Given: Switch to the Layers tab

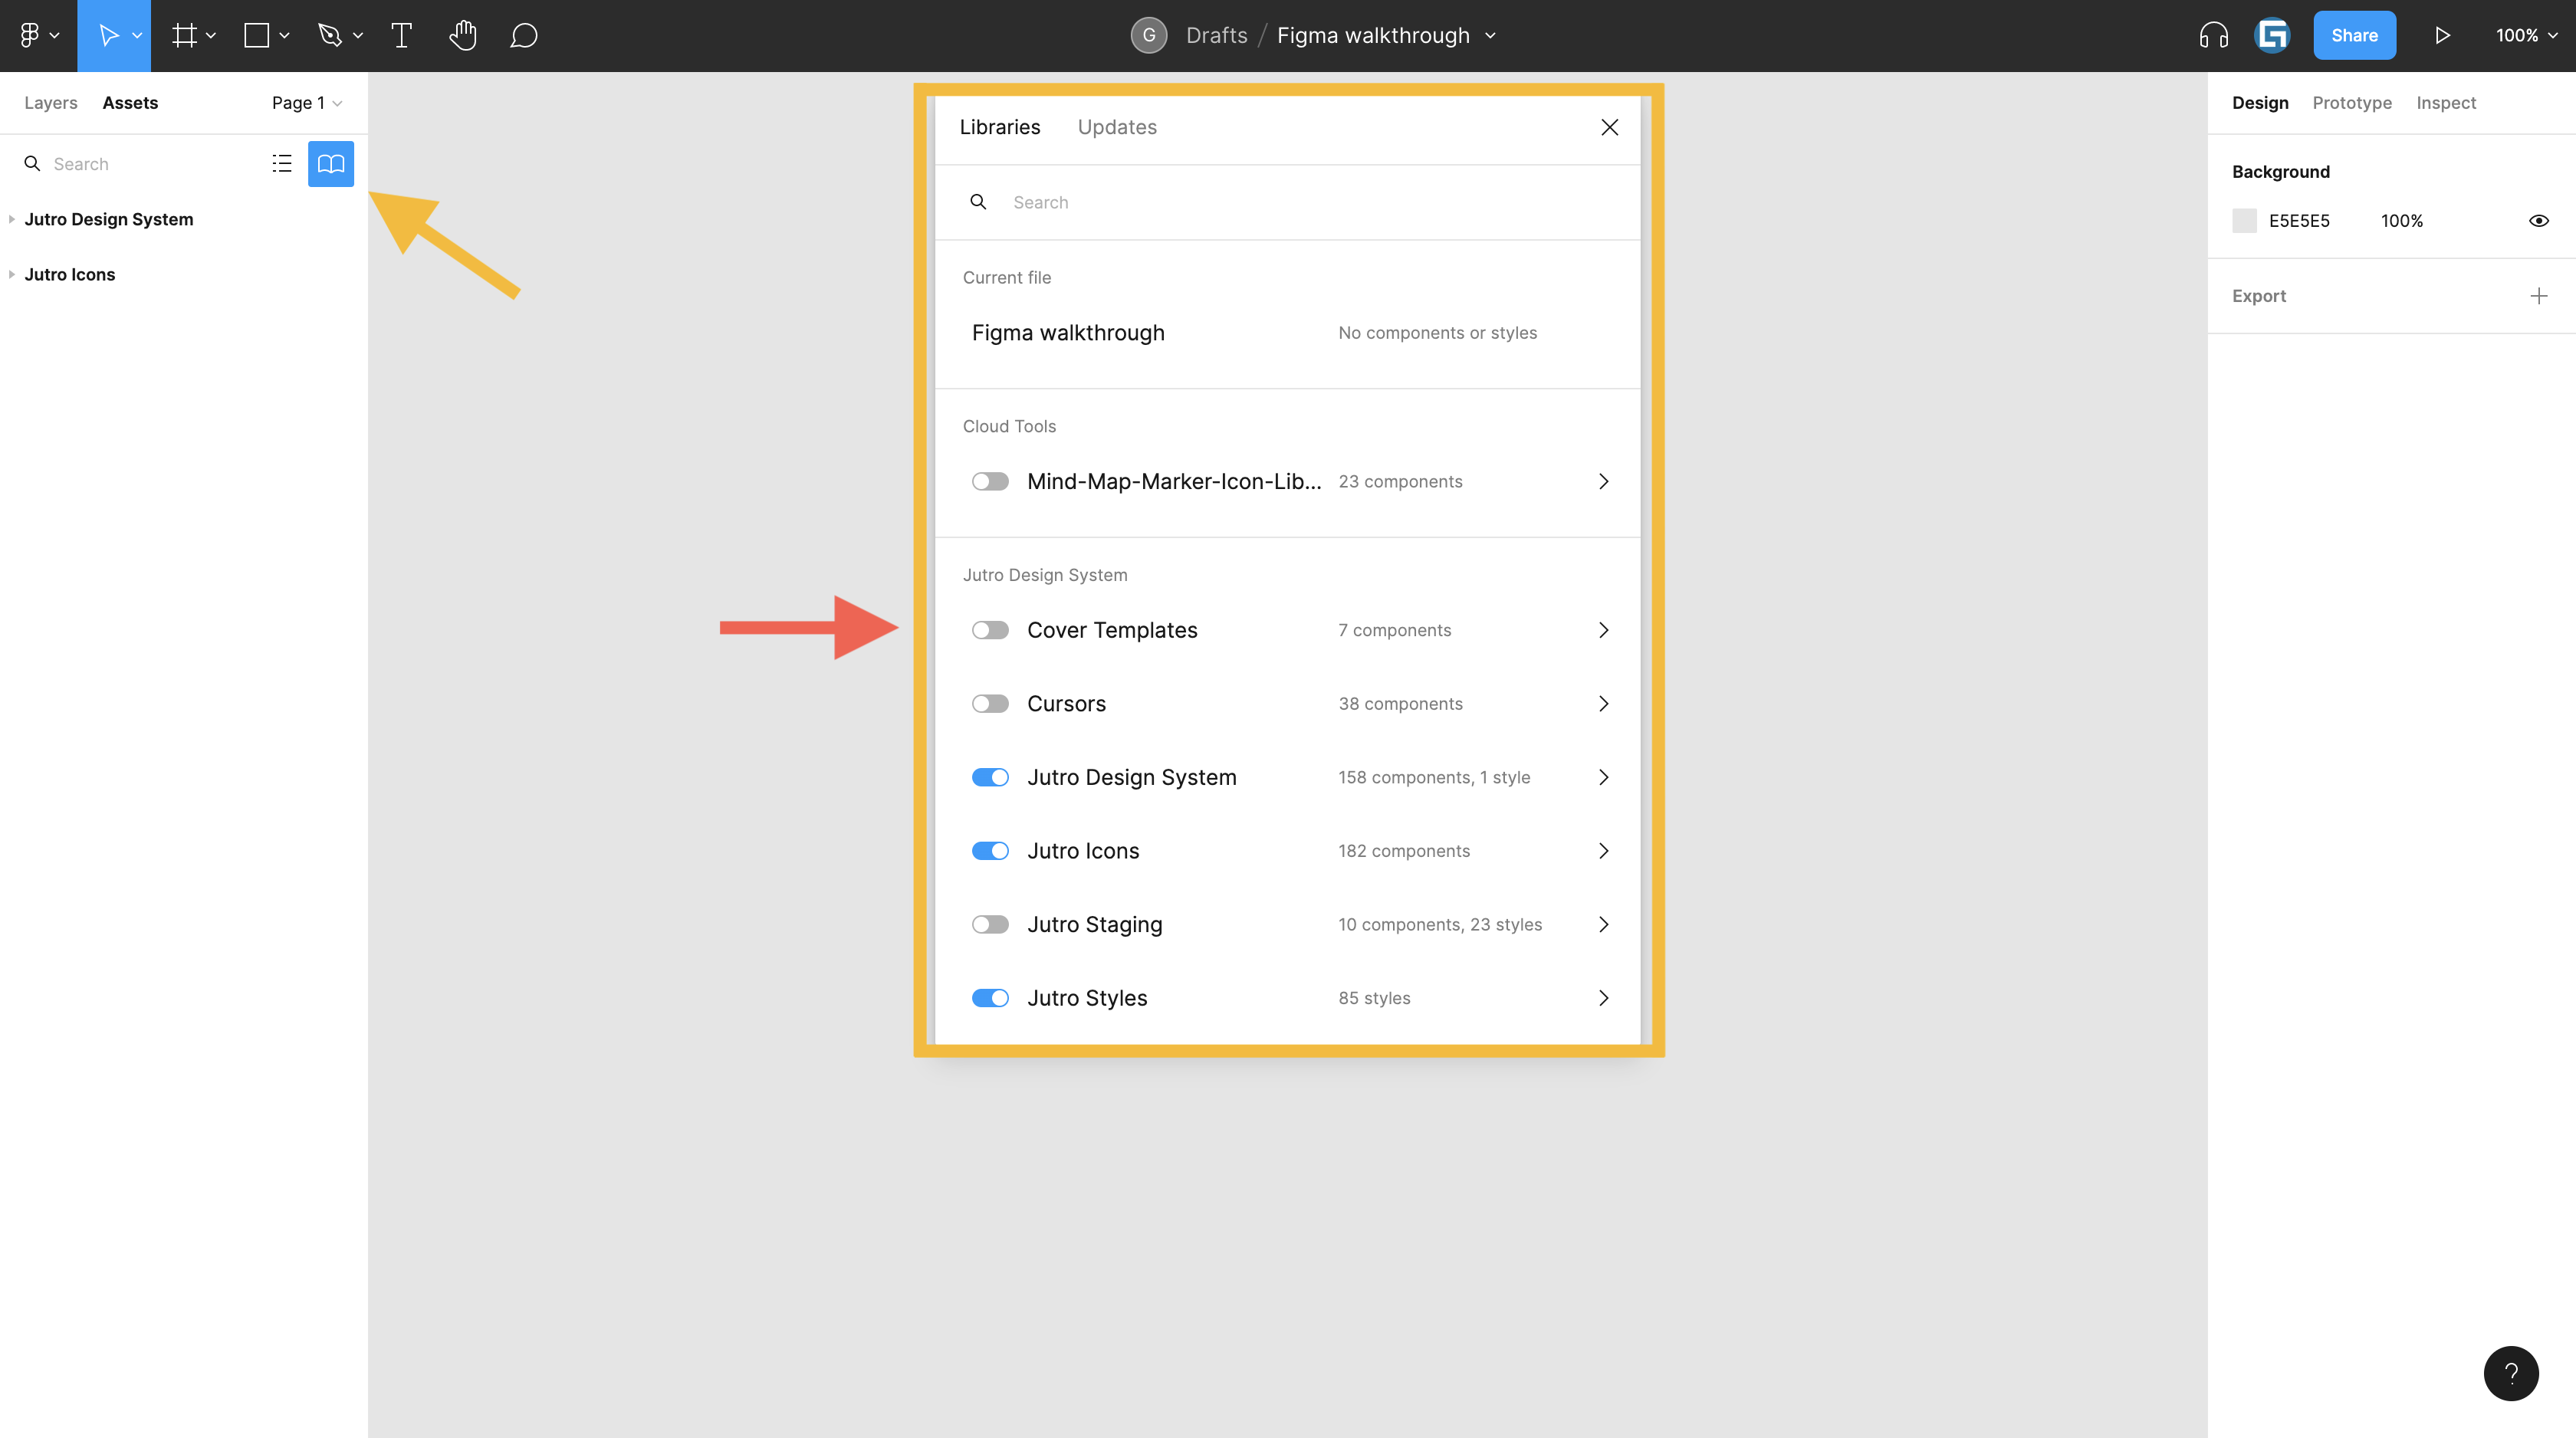Looking at the screenshot, I should [x=51, y=103].
